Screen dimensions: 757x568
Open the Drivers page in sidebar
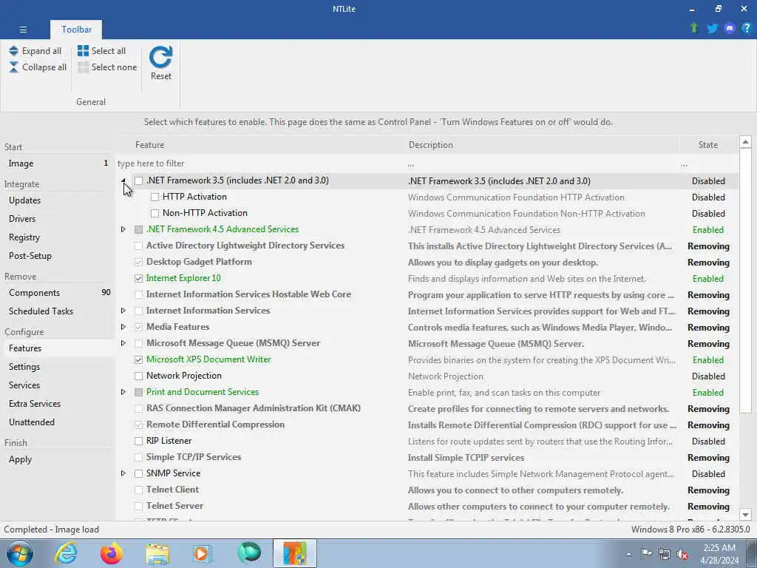coord(58,219)
